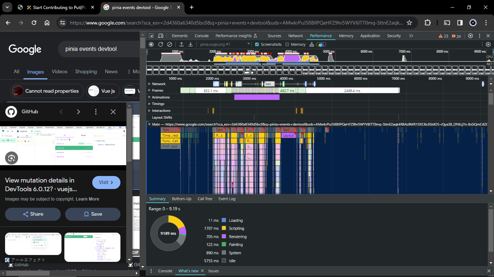Clear the performance recording
Screen dimensions: 494x277
pos(170,44)
